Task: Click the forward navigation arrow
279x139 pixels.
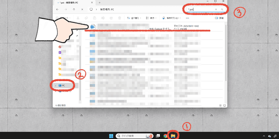Action: 66,9
